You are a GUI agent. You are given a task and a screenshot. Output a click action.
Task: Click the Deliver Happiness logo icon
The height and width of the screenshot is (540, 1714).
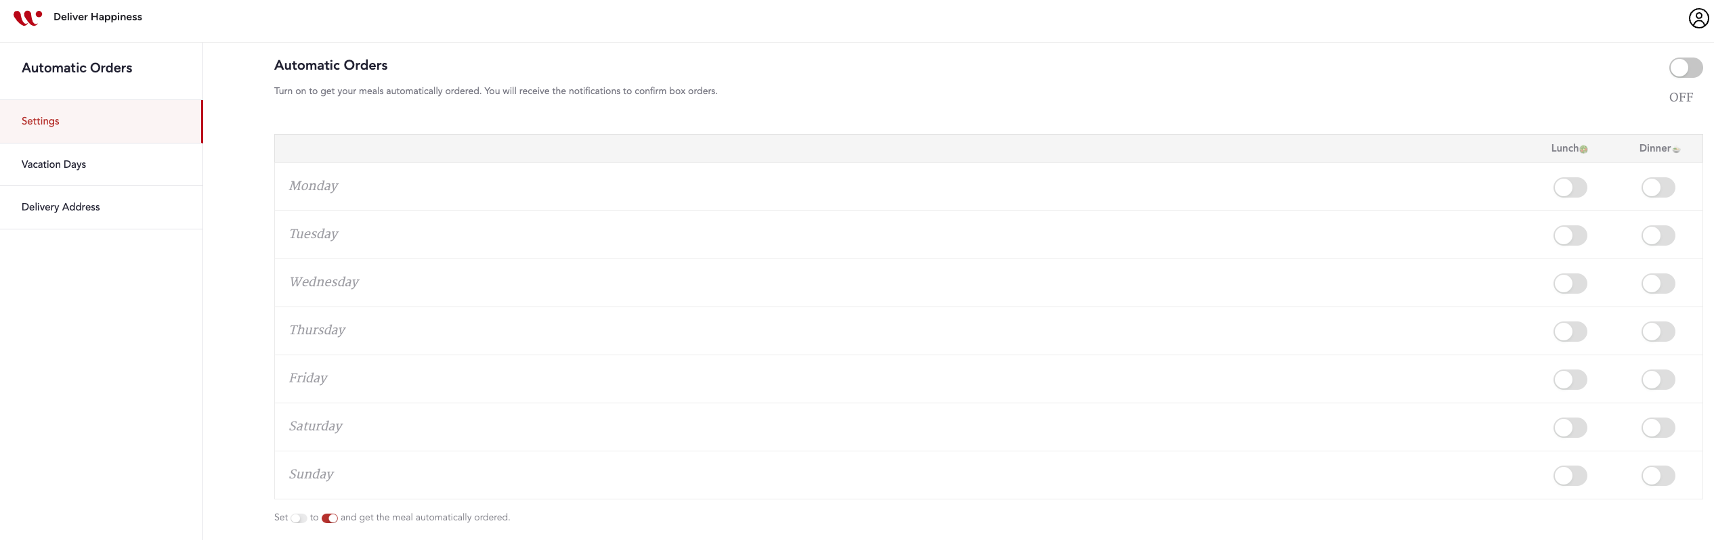click(27, 18)
